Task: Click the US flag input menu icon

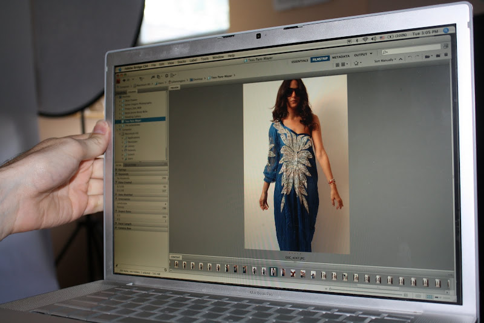Action: (x=382, y=38)
